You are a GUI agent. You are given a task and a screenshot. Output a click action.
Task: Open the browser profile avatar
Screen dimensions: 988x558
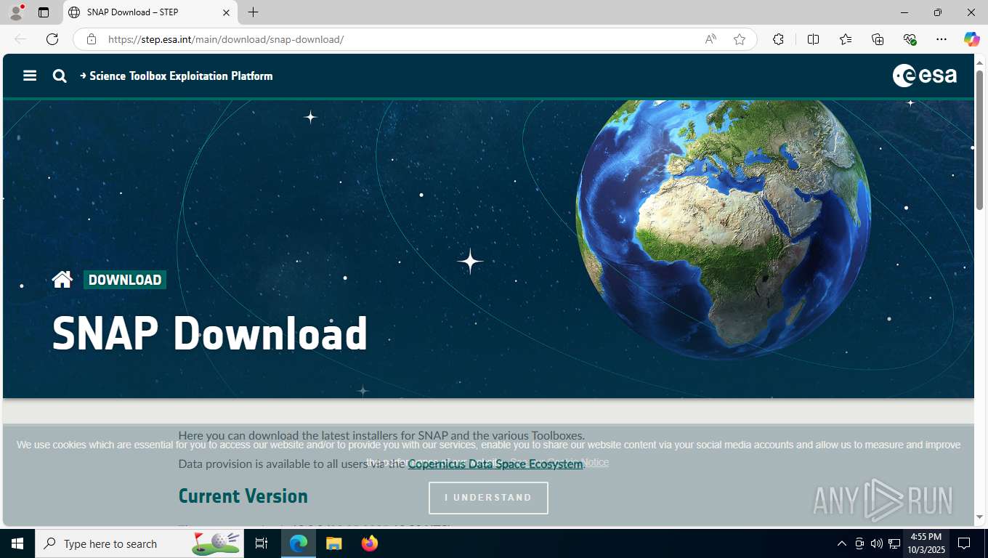(x=16, y=12)
